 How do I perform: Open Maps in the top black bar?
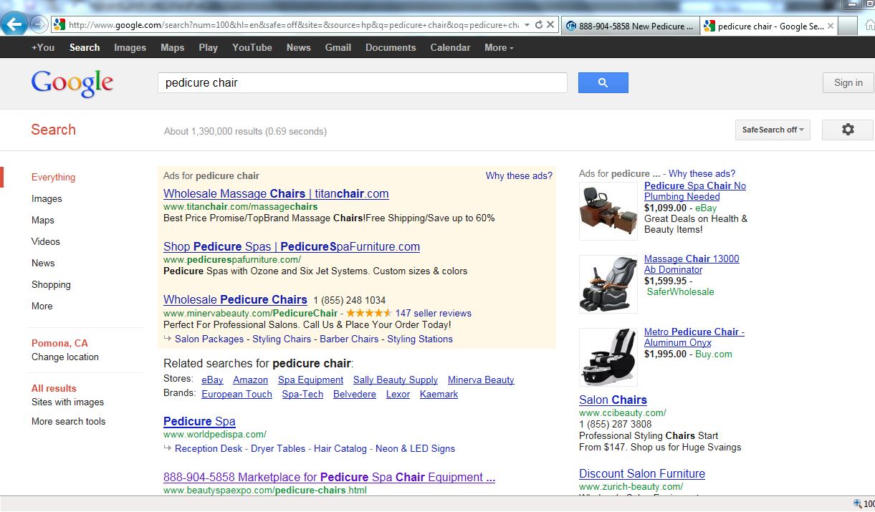[172, 47]
